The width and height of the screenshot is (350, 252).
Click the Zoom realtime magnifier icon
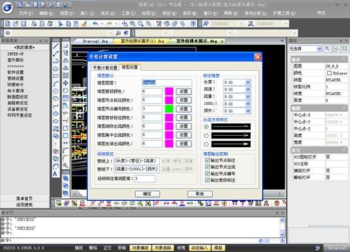(133, 23)
